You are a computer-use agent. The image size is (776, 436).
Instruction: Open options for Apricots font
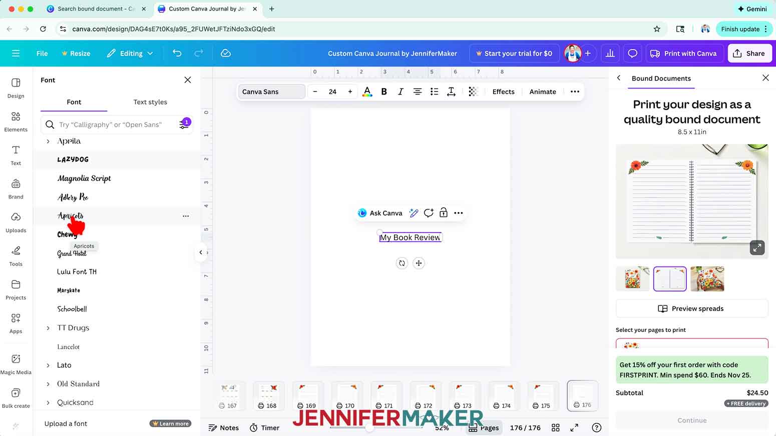[x=186, y=216]
